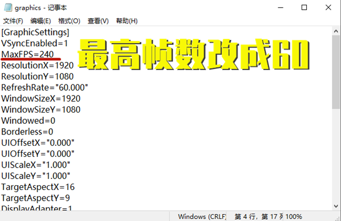Click the VSyncEnabled=1 line

[34, 43]
